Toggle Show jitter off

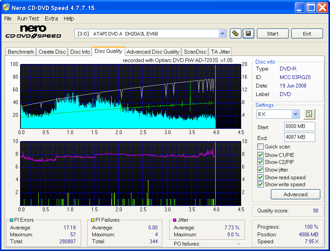click(260, 170)
